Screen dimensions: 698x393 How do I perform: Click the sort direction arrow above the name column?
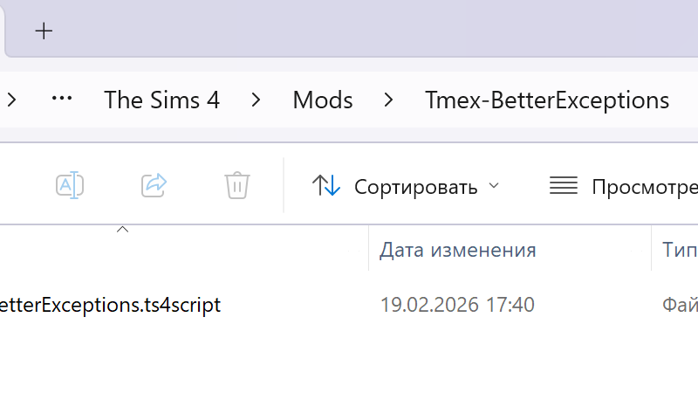[123, 230]
